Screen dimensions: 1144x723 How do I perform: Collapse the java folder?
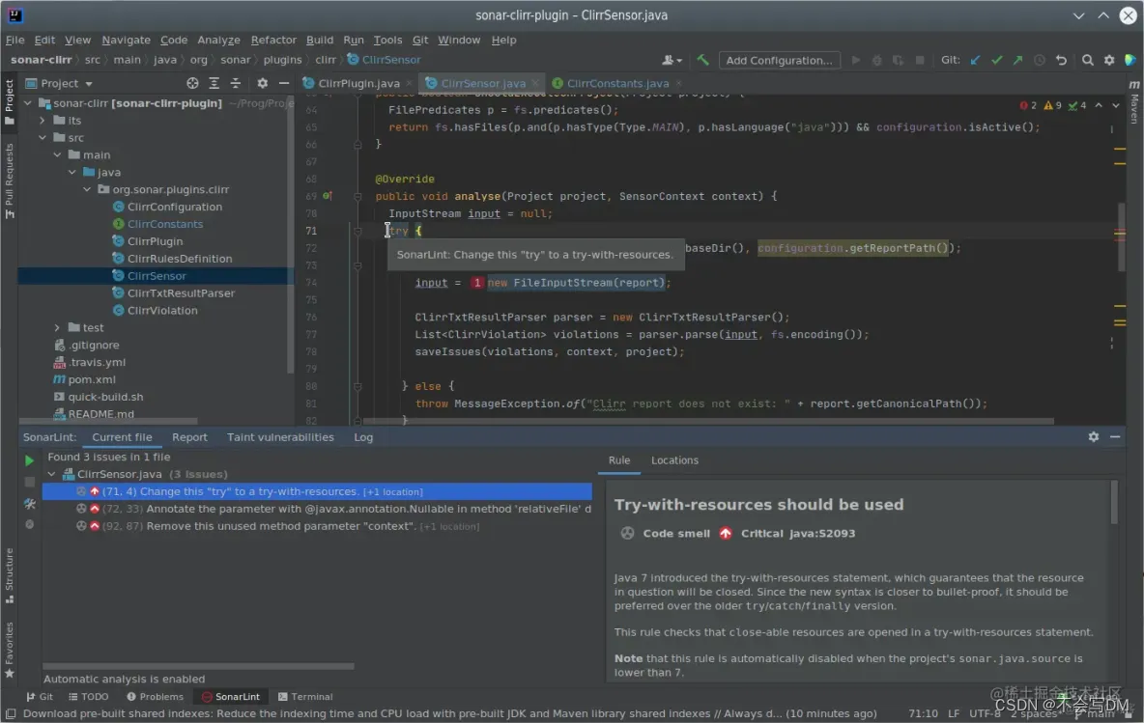click(72, 172)
